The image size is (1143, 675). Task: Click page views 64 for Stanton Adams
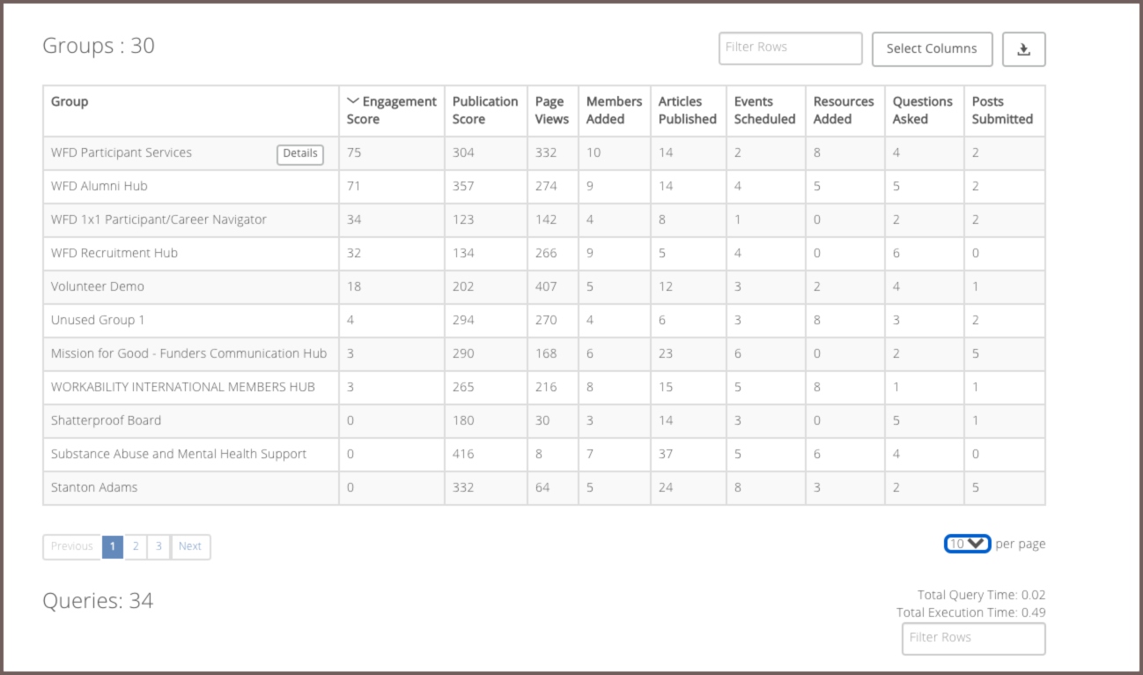click(552, 487)
